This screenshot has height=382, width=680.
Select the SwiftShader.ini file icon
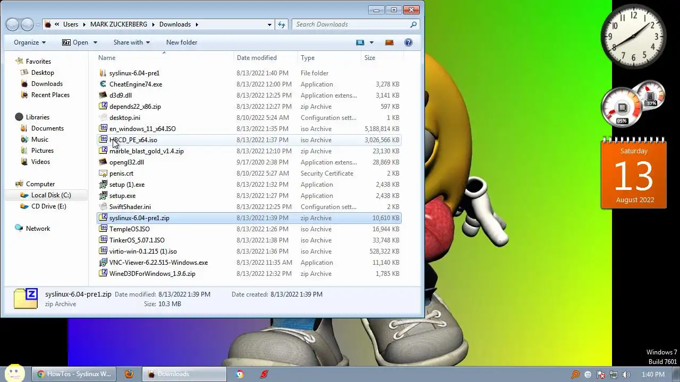[x=104, y=207]
